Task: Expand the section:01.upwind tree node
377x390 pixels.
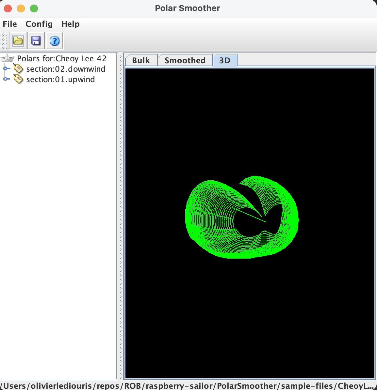Action: (x=6, y=79)
